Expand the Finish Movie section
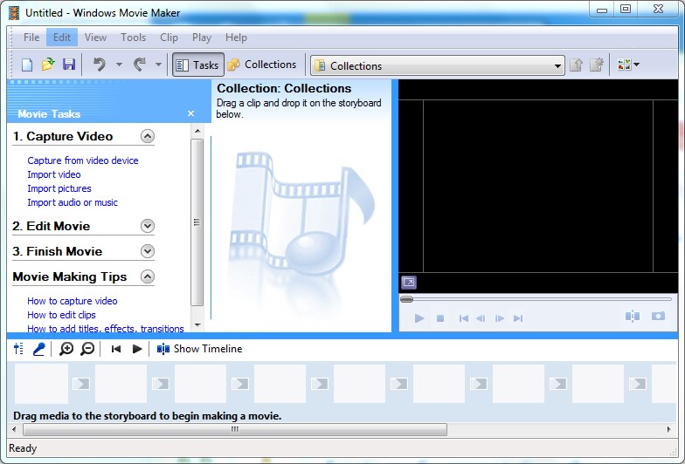Viewport: 685px width, 464px height. pos(148,251)
